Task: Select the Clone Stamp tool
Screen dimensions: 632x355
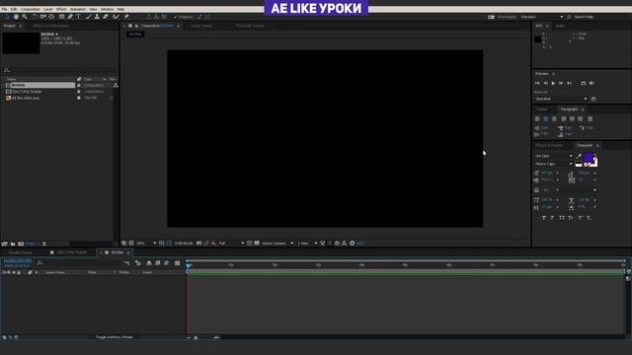Action: pyautogui.click(x=97, y=17)
